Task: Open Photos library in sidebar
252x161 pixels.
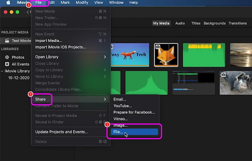Action: click(18, 57)
